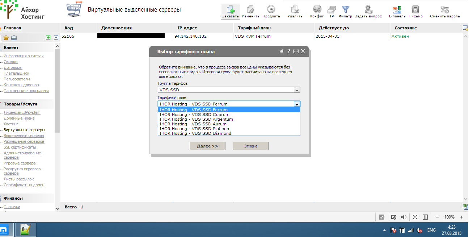
Task: Close the Выбор тарифного плана dialog
Action: tap(303, 51)
